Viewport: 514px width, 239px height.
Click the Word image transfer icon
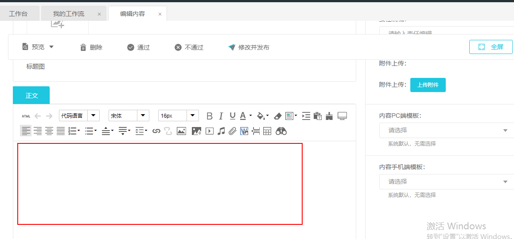click(x=244, y=131)
